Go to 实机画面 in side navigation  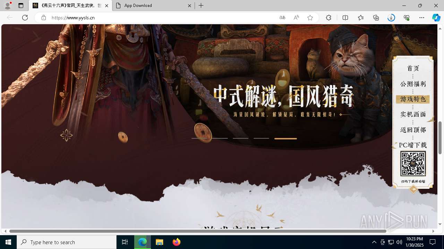[413, 114]
